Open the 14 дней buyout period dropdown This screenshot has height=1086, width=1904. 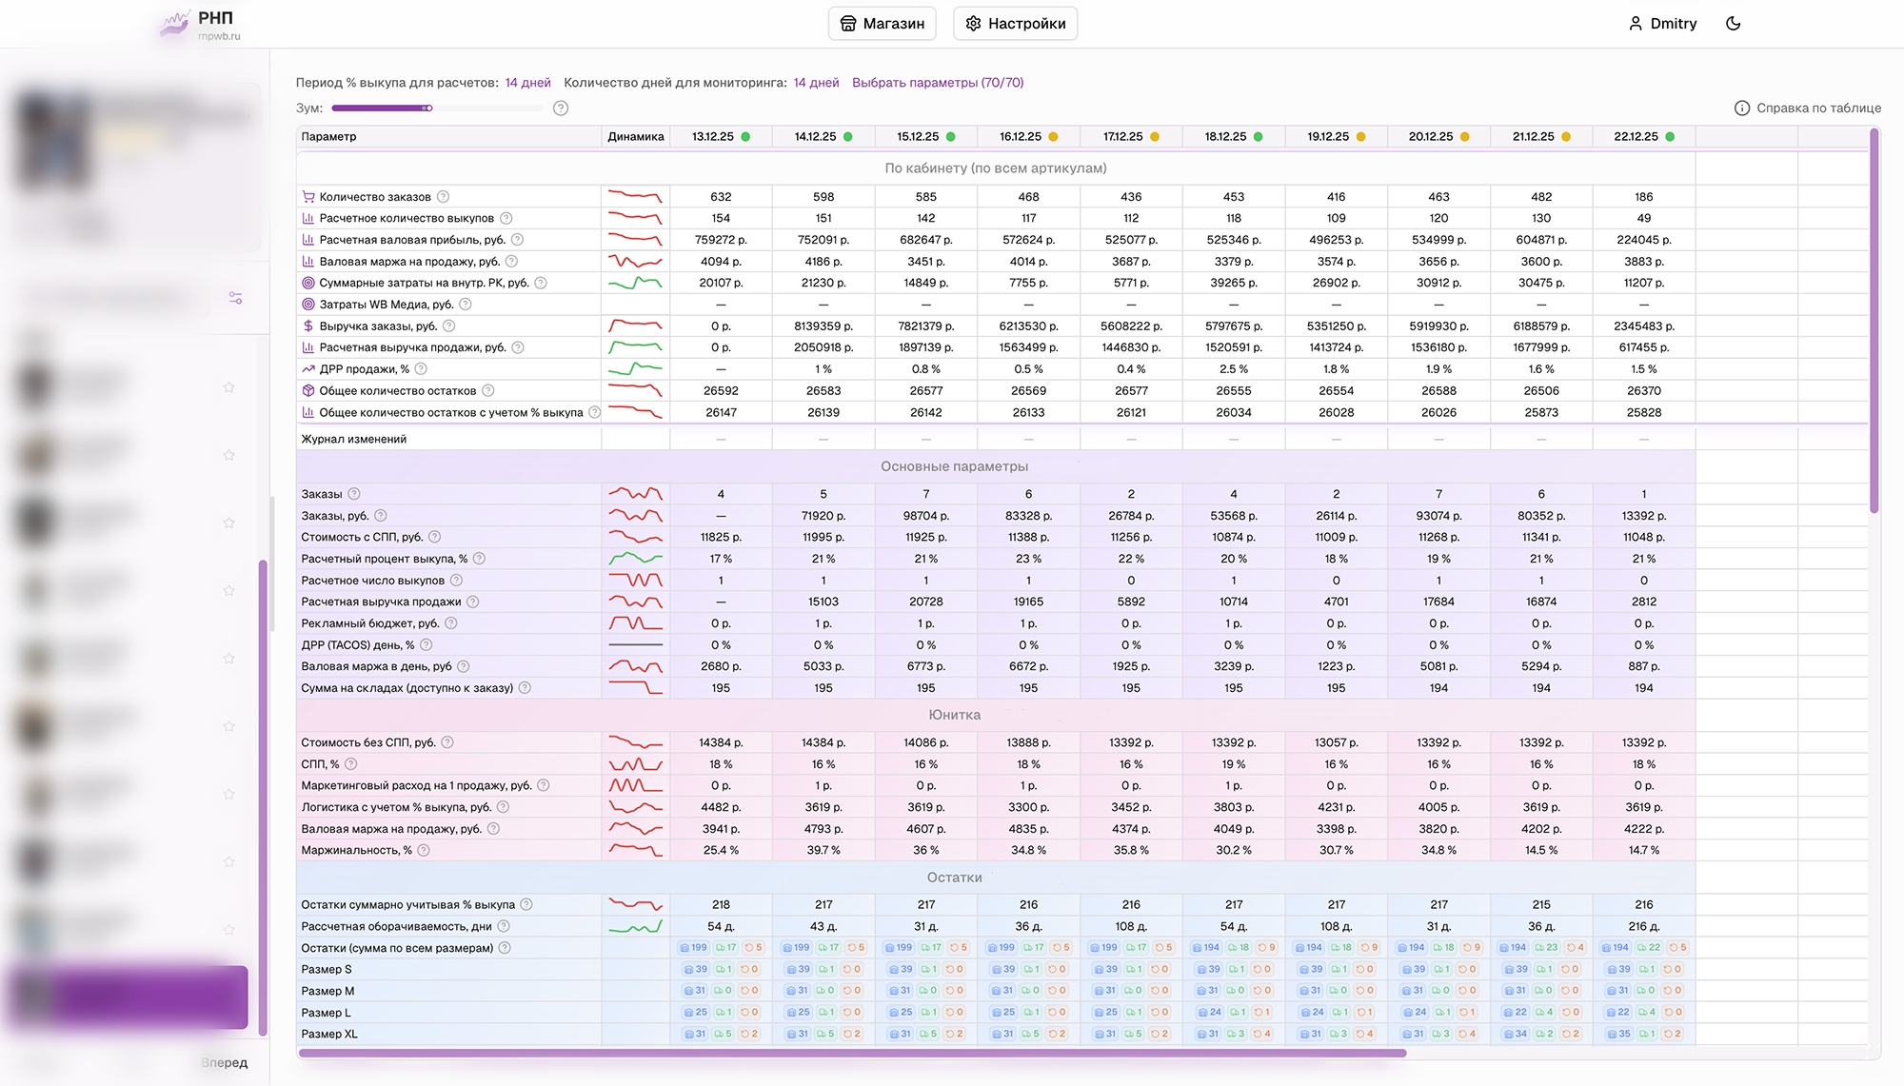[527, 83]
